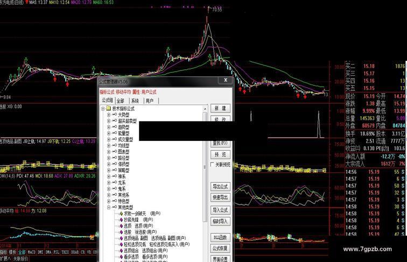Click the 总量 145363 value
Image resolution: width=407 pixels, height=262 pixels.
367,118
